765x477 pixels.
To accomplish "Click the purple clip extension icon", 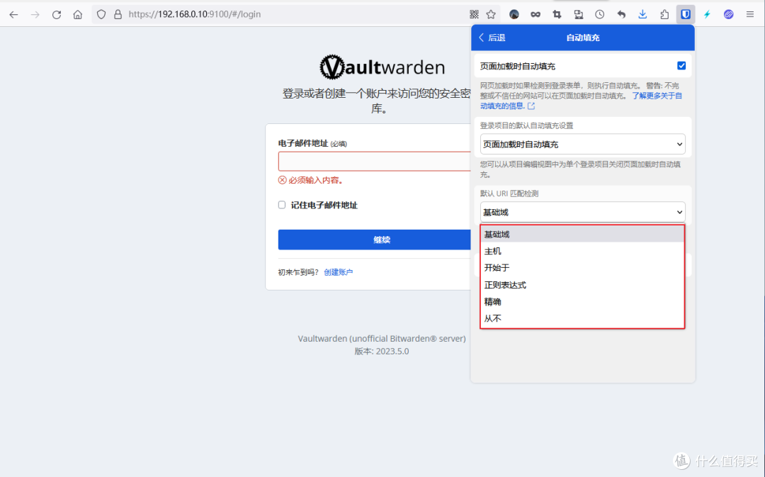I will [x=729, y=14].
